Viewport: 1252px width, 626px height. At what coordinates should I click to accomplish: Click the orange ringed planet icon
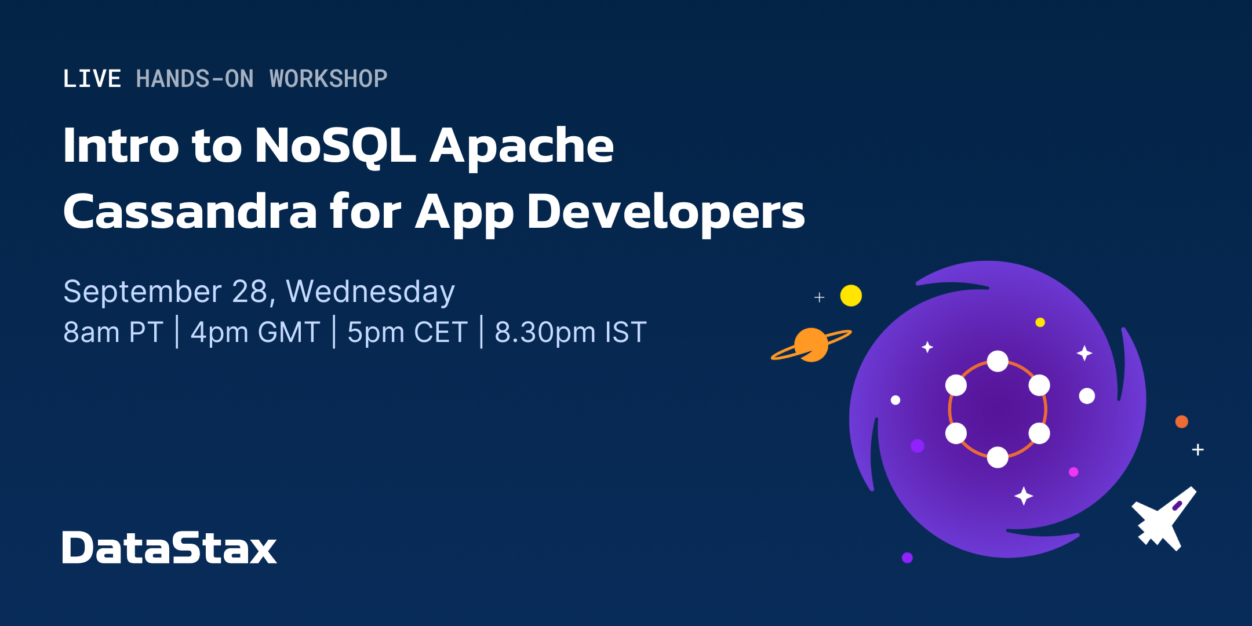(x=811, y=344)
